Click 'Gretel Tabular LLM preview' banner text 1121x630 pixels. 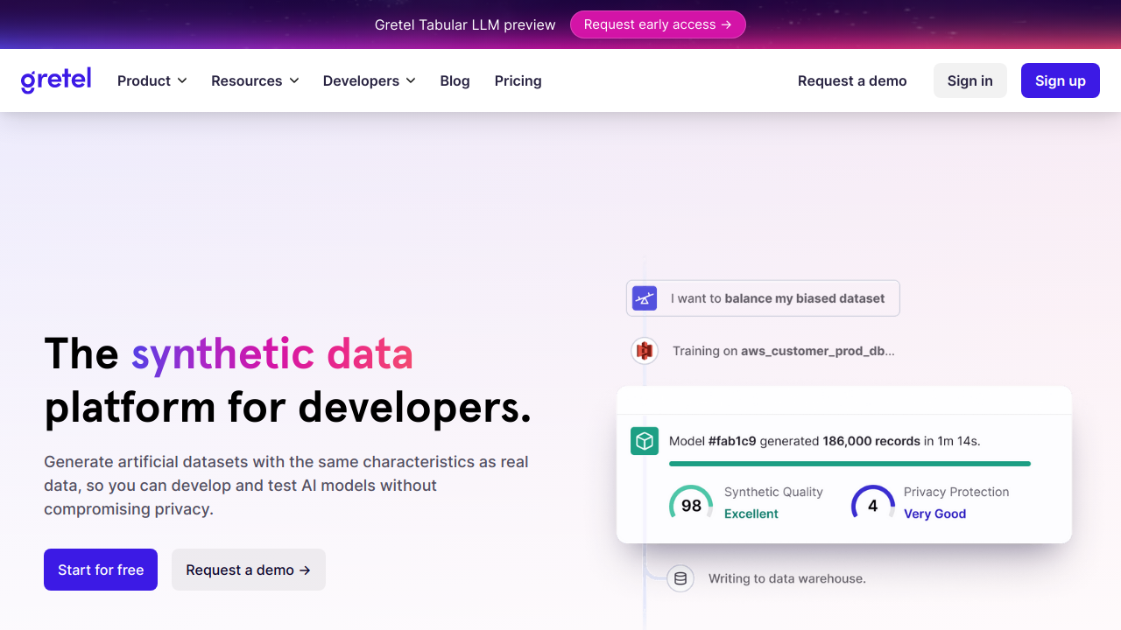(465, 24)
